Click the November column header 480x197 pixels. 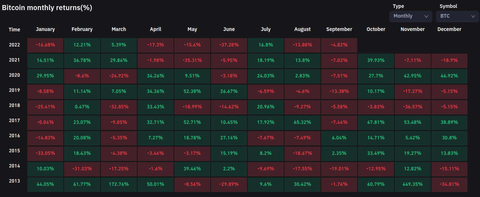coord(413,29)
